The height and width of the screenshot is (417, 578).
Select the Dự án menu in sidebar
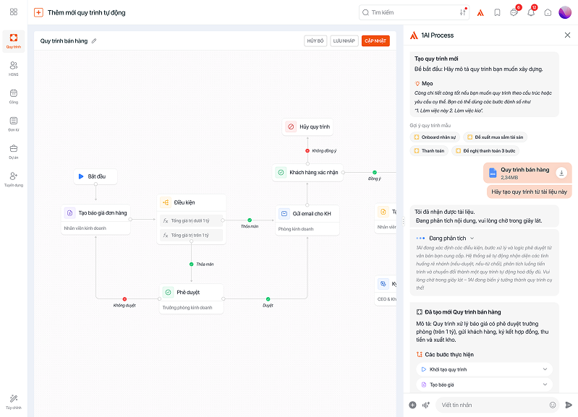(13, 151)
